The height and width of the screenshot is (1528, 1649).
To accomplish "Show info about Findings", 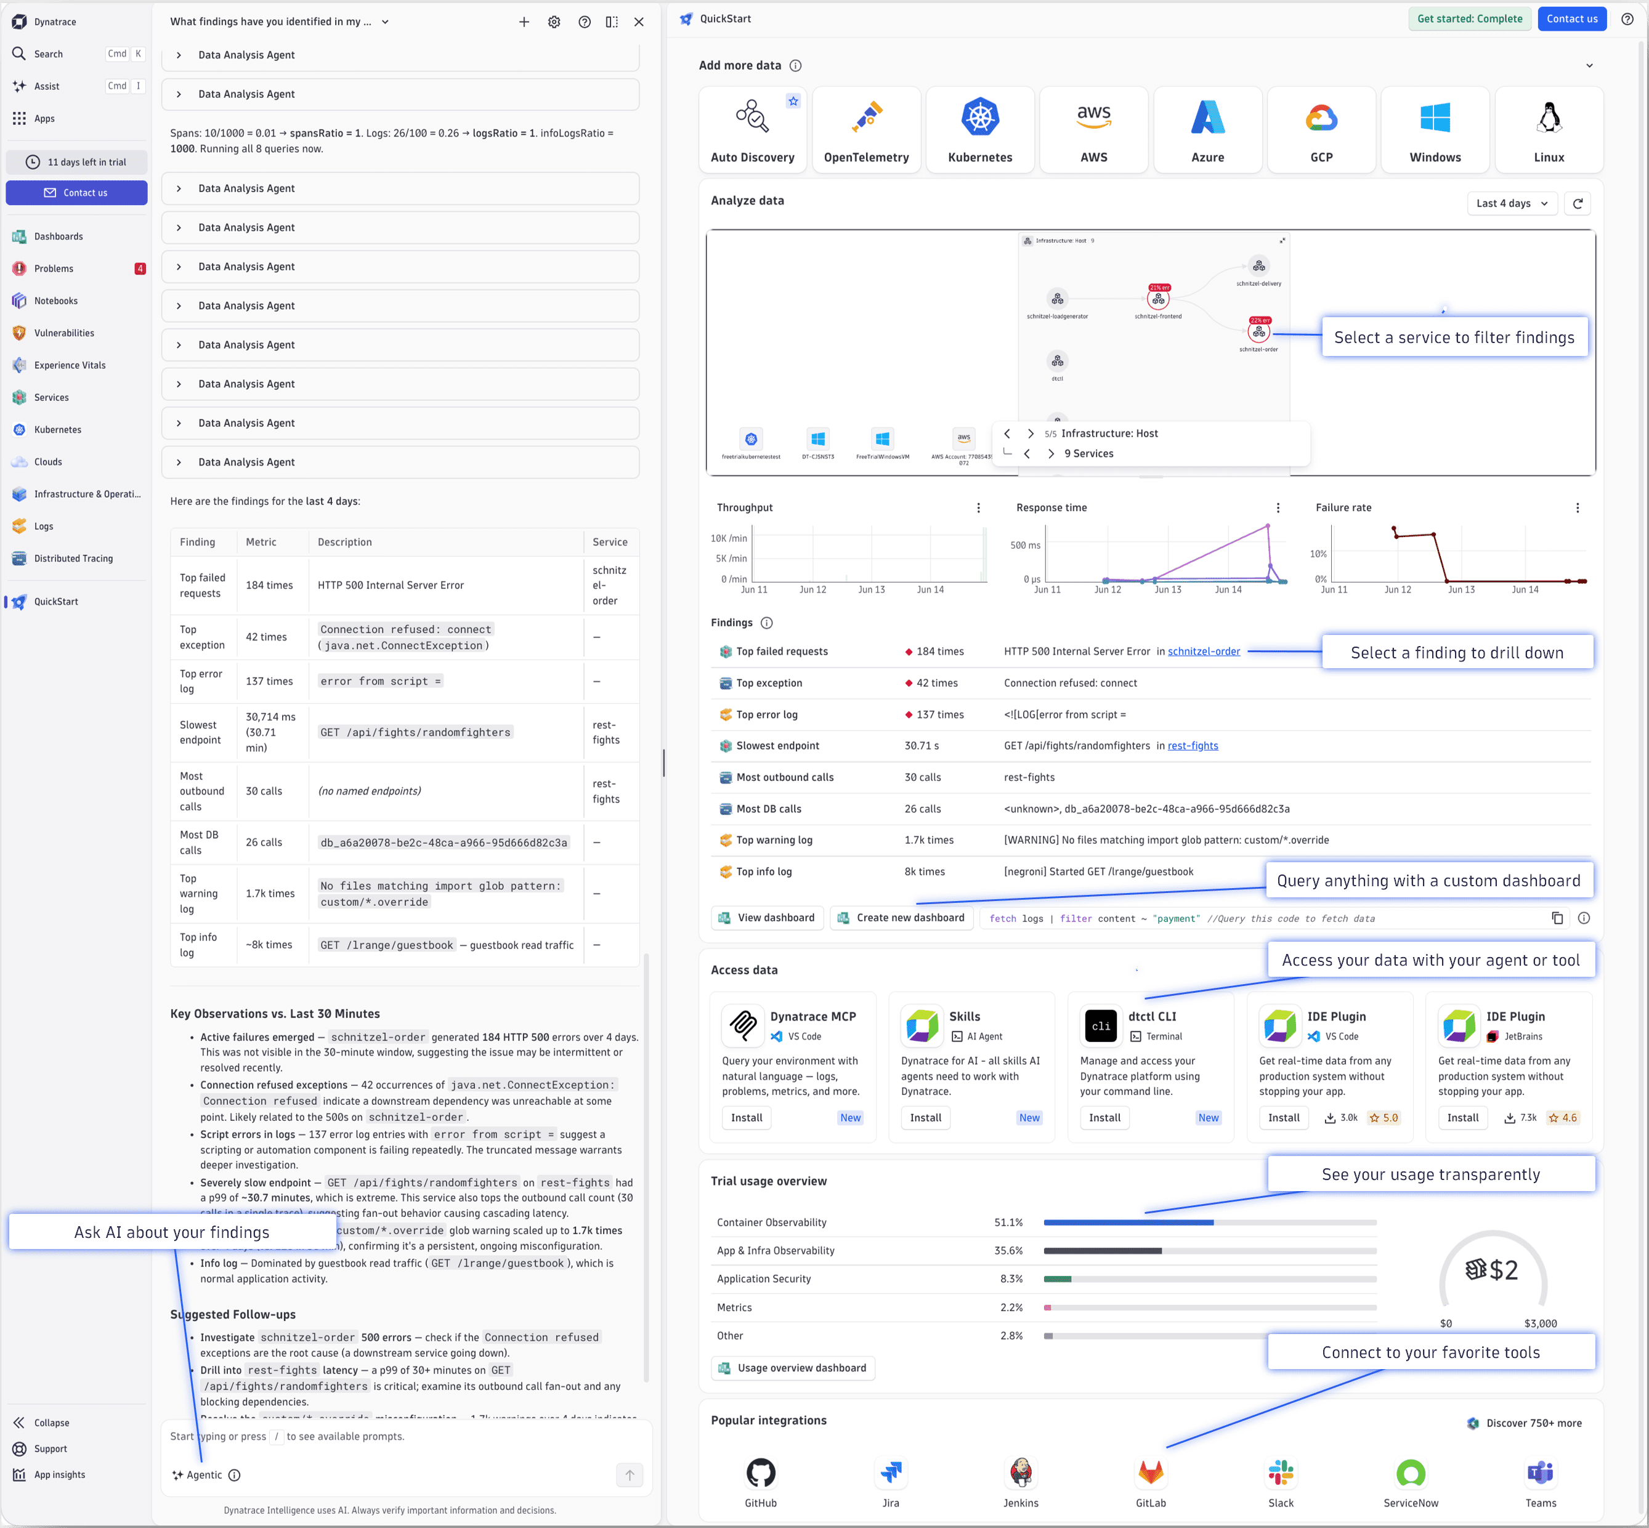I will (767, 623).
